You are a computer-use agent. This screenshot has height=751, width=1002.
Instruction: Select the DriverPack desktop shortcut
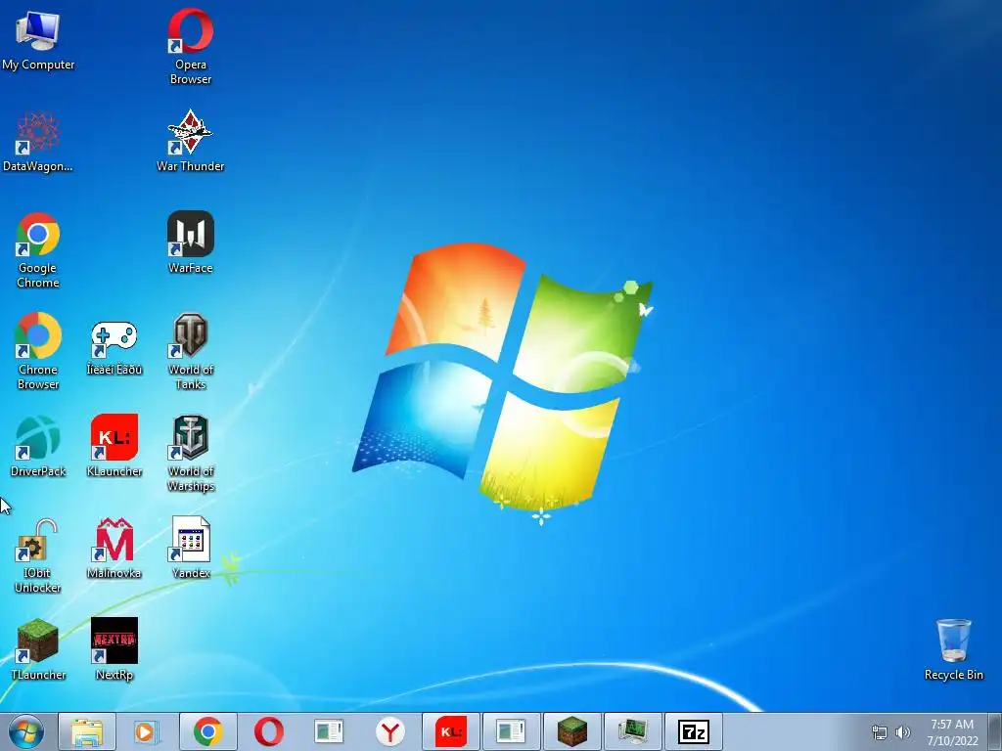(x=38, y=446)
